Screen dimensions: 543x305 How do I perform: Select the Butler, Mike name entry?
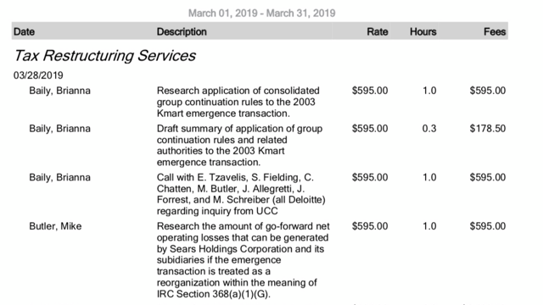55,226
